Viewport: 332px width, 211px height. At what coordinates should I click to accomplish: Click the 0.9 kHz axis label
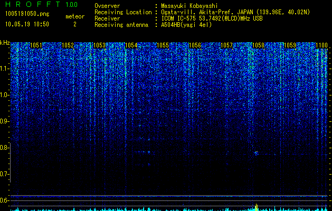click(4, 121)
